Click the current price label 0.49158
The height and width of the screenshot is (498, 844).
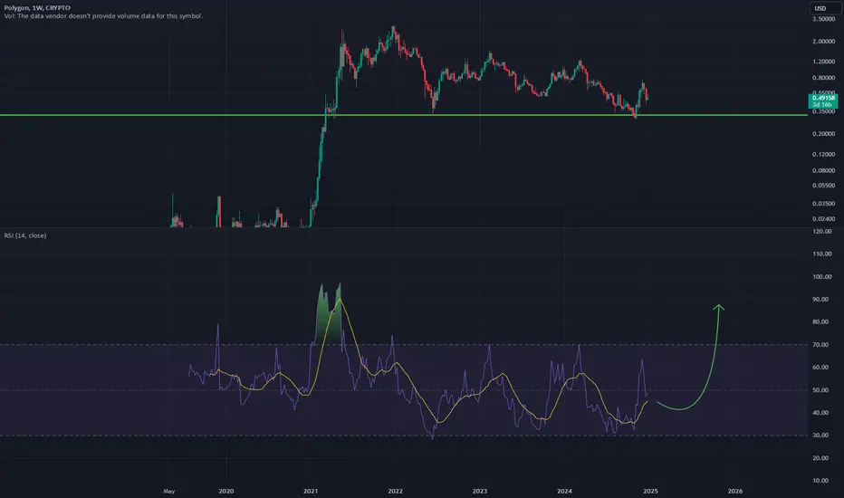(x=823, y=98)
